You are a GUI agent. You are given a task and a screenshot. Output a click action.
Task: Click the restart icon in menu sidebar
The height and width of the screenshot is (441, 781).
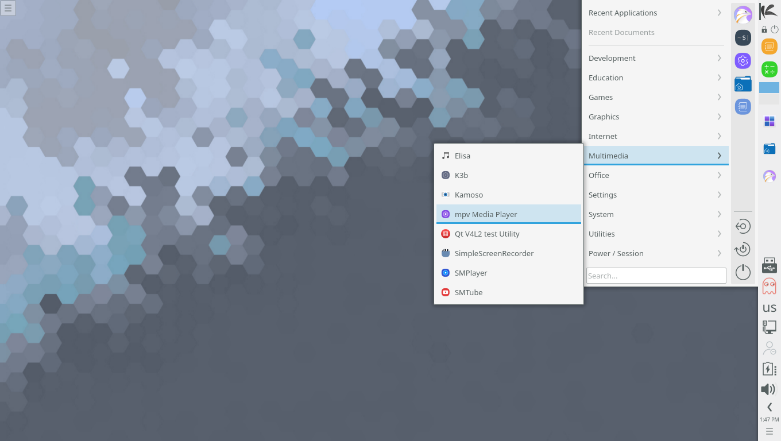(x=743, y=249)
